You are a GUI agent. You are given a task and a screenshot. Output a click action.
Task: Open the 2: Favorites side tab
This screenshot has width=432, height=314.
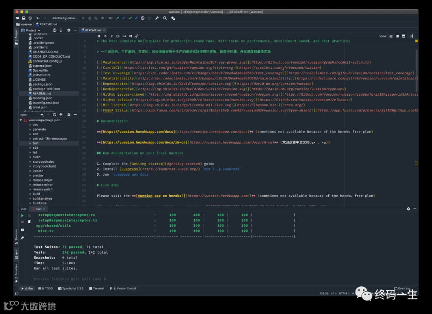16,273
